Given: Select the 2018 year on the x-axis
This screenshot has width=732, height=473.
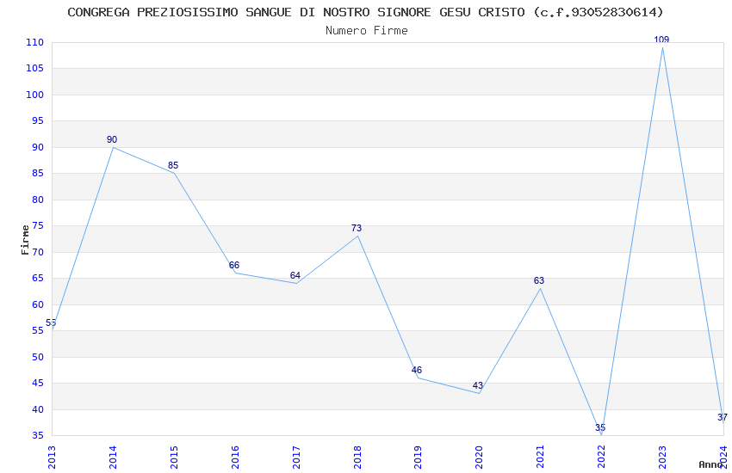Looking at the screenshot, I should pyautogui.click(x=357, y=458).
